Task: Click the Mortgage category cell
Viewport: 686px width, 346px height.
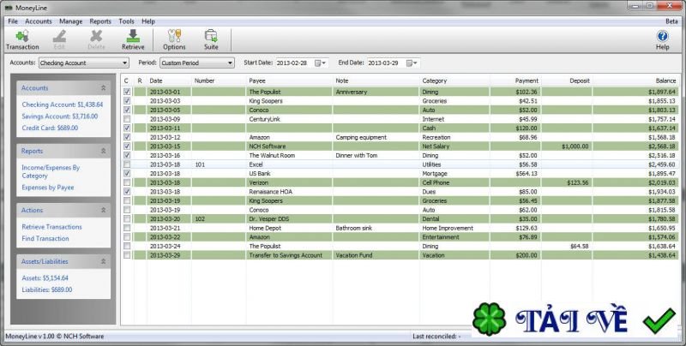Action: (454, 174)
